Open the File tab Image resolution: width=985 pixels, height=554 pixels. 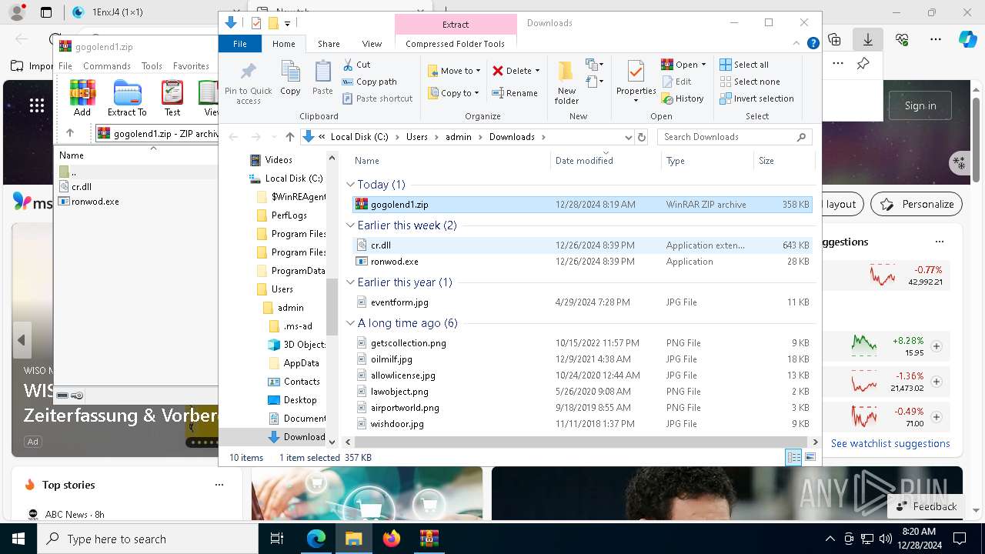(x=240, y=44)
